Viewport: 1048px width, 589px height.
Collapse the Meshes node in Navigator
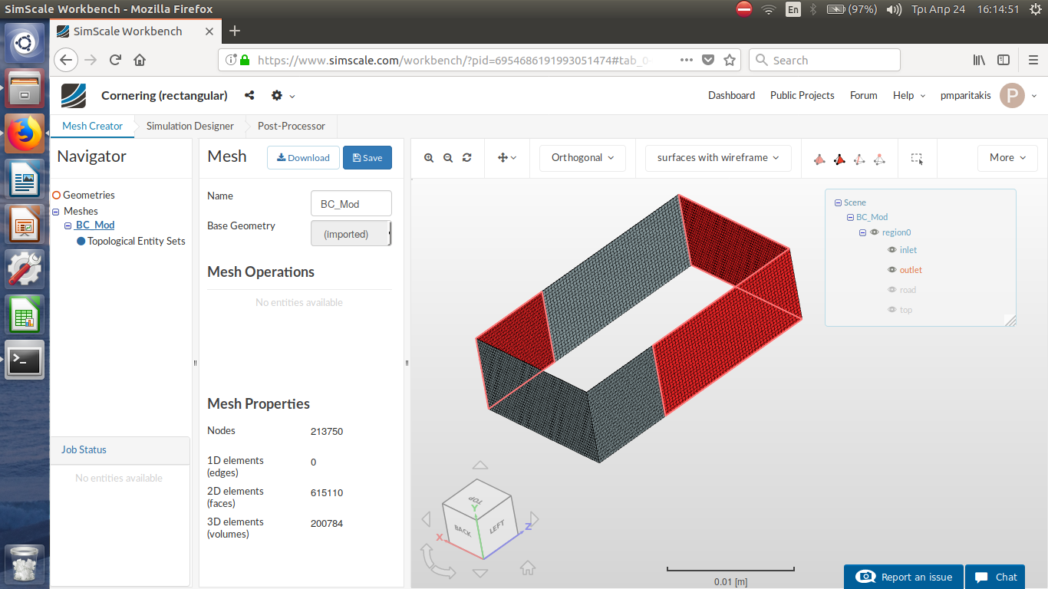click(x=56, y=212)
